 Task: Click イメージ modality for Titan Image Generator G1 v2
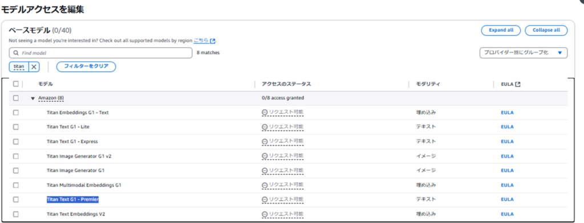point(426,156)
